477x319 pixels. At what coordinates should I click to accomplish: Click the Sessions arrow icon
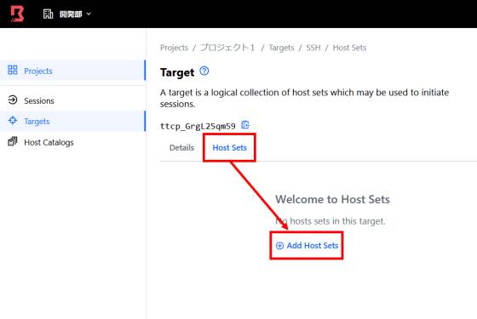tap(13, 100)
